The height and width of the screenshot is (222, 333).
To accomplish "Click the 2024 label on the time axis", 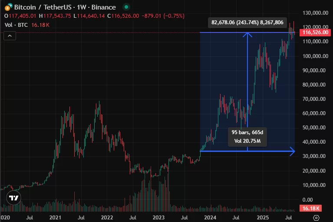I will point(210,218).
